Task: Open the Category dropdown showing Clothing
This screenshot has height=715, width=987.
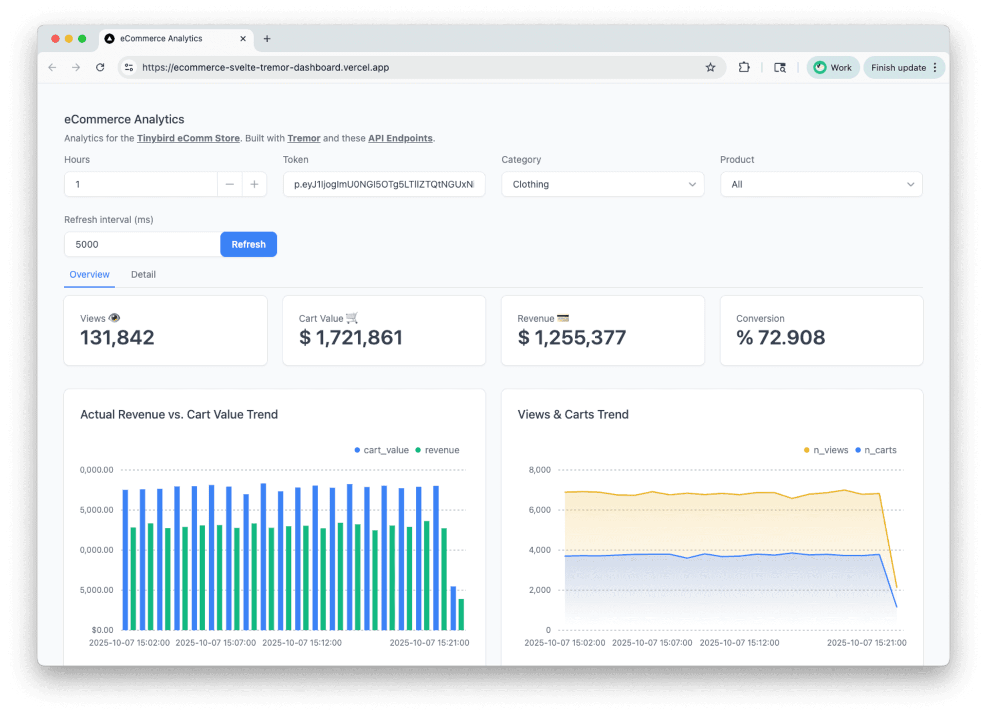Action: point(602,184)
